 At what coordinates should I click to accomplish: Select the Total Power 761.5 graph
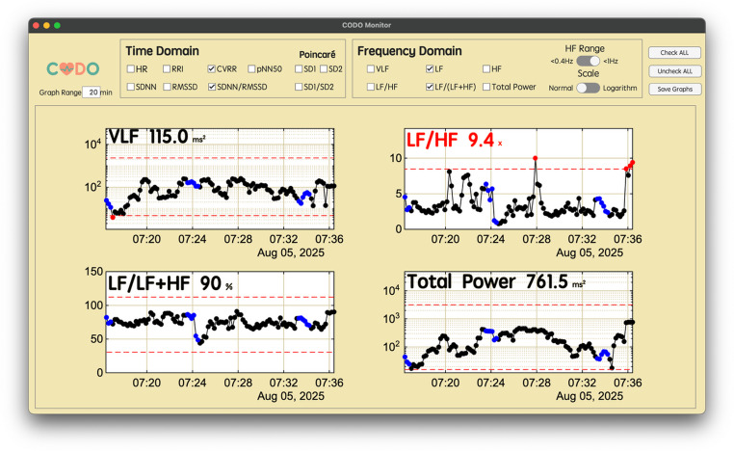click(x=518, y=322)
